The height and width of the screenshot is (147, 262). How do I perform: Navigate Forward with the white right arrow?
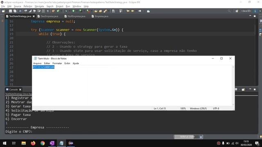(x=140, y=11)
